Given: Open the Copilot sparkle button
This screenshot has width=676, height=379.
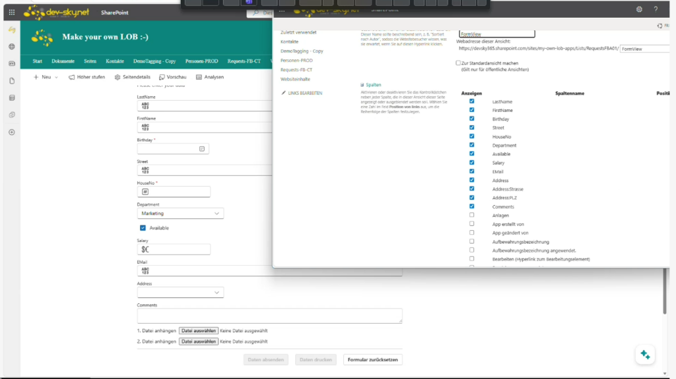Looking at the screenshot, I should pos(645,355).
